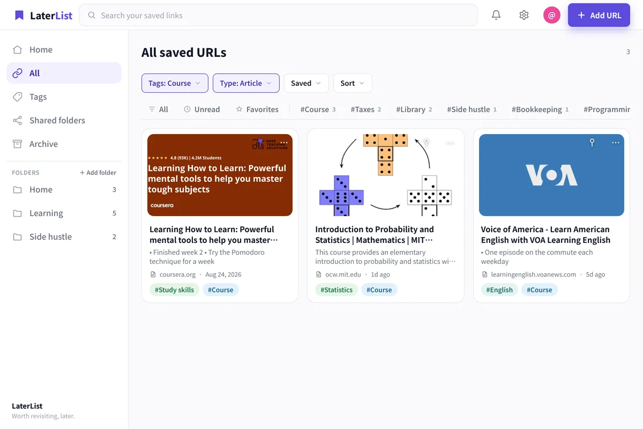
Task: Open the Introduction to Probability and Statistics title
Action: tap(375, 234)
